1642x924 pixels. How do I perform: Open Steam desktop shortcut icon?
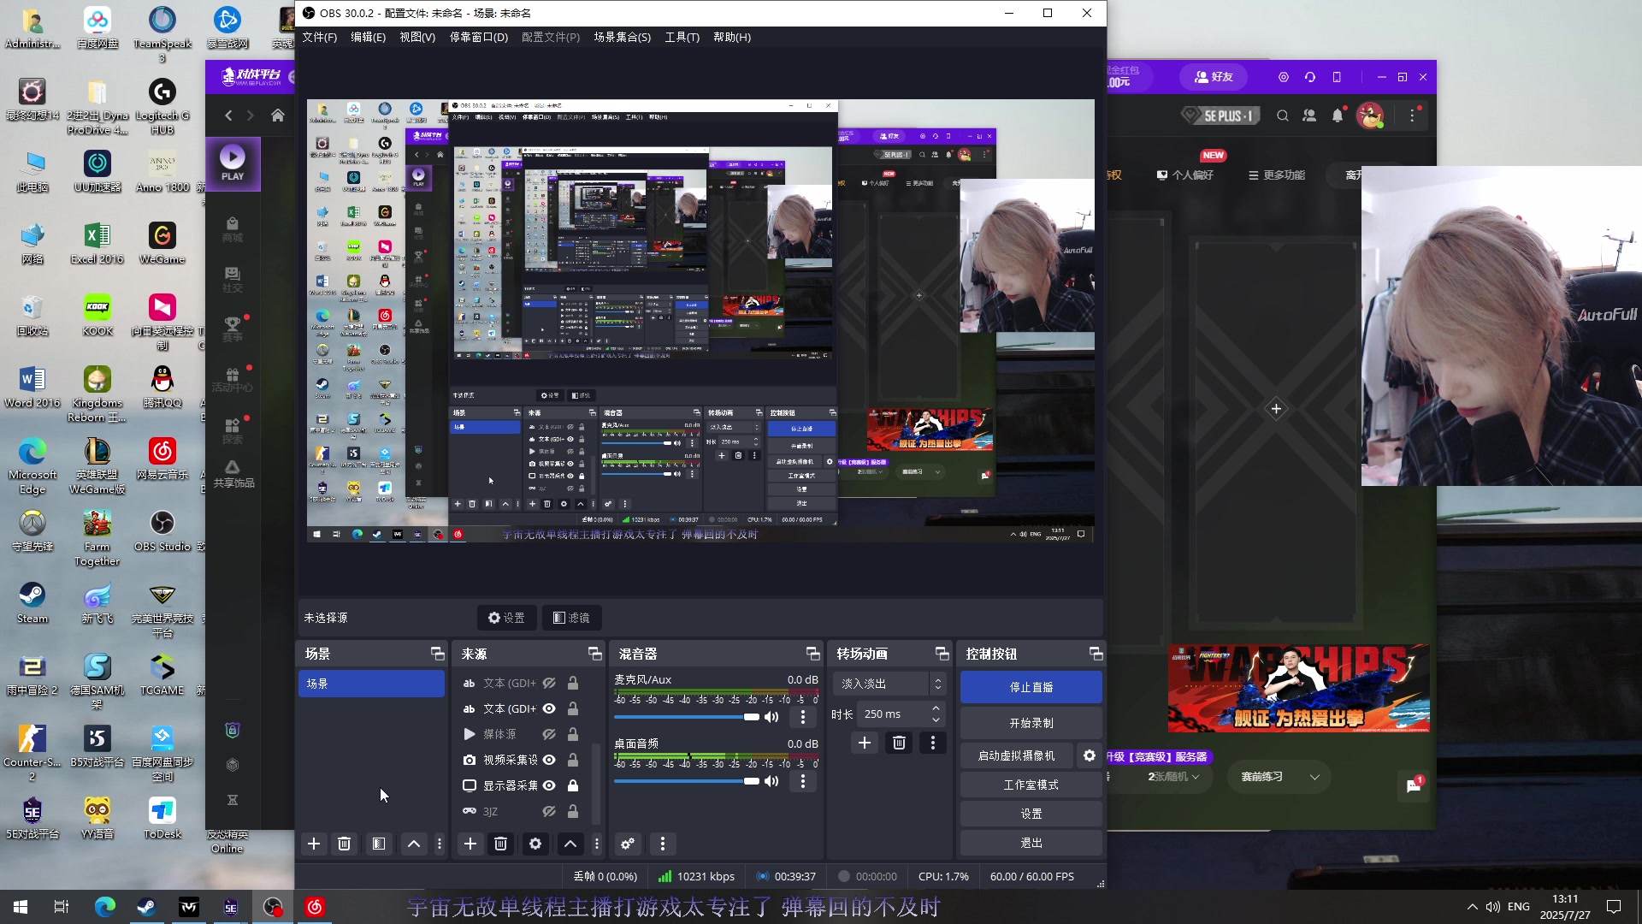pos(32,602)
